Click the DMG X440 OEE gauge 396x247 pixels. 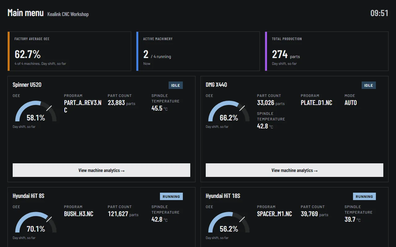pos(229,111)
